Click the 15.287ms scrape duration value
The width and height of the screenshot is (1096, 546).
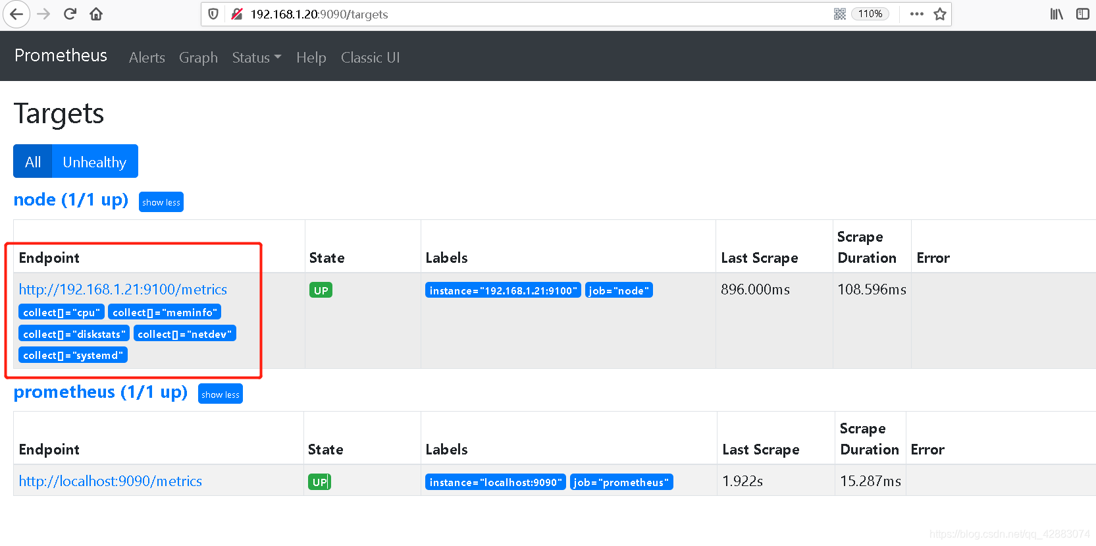(870, 481)
